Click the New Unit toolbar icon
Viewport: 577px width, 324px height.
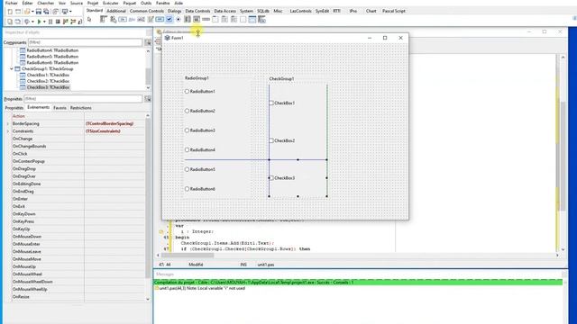[10, 12]
